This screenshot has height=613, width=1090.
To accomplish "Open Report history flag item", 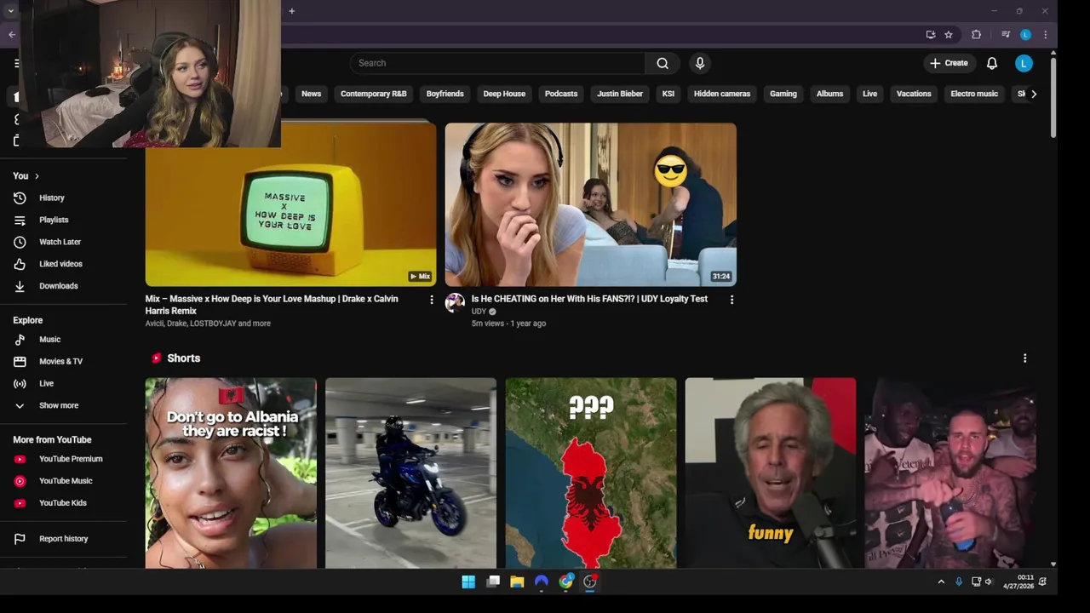I will (x=63, y=539).
